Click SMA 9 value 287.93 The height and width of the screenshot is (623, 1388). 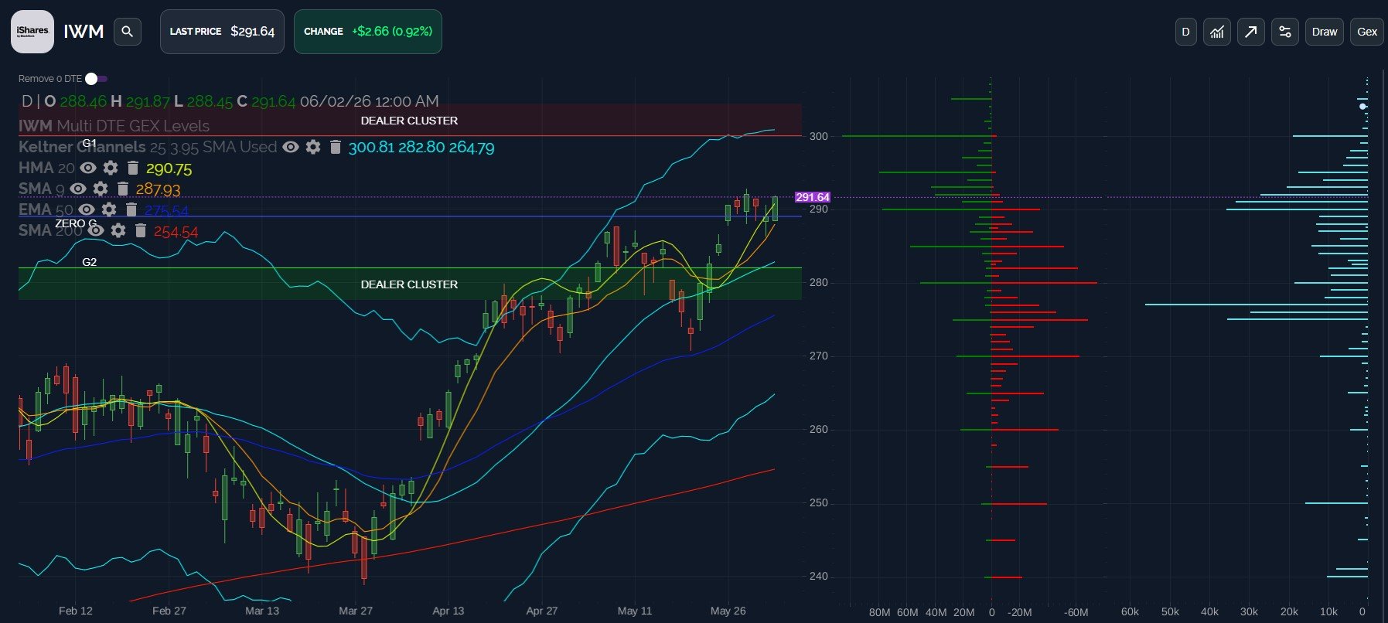tap(158, 189)
